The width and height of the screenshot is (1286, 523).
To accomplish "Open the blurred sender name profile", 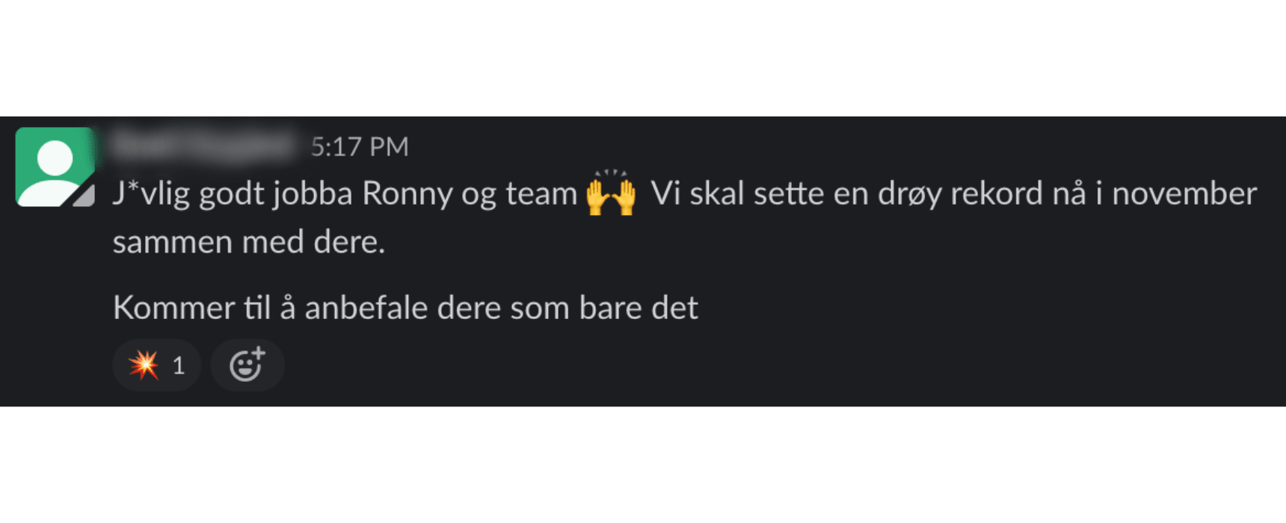I will click(203, 145).
